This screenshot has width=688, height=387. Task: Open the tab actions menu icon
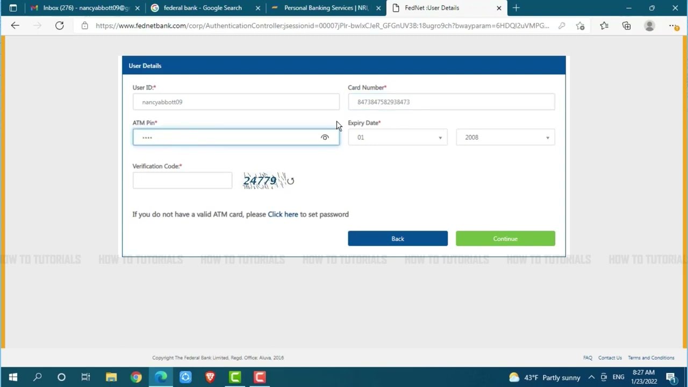pos(13,8)
